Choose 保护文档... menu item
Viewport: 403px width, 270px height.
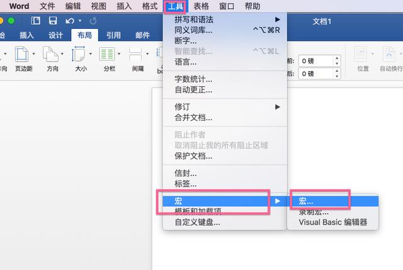click(x=225, y=156)
